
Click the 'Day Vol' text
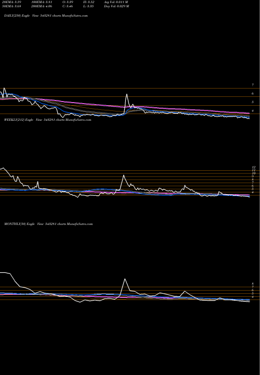click(116, 6)
